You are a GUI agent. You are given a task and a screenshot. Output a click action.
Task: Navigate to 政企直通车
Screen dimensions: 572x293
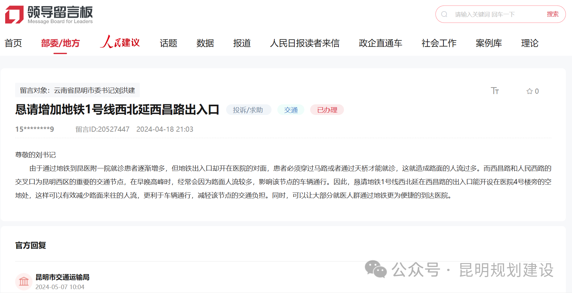[x=380, y=43]
